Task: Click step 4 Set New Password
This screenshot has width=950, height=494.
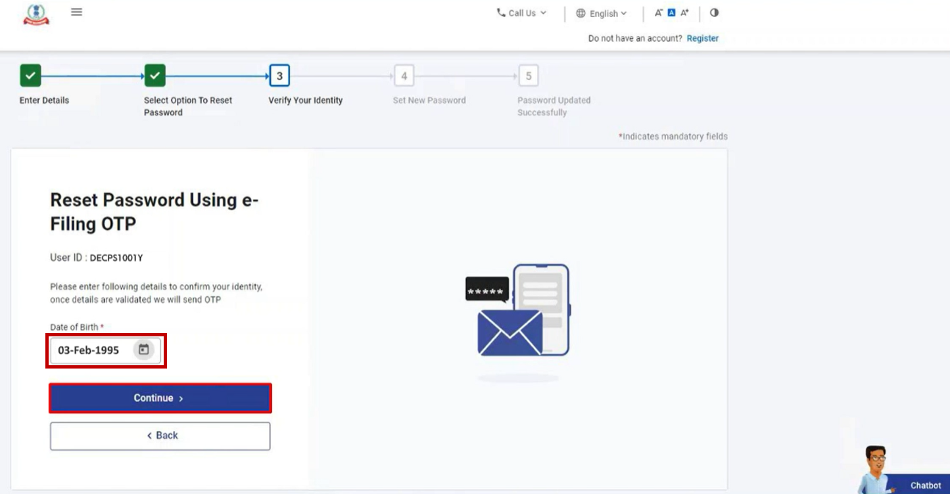Action: pyautogui.click(x=403, y=75)
